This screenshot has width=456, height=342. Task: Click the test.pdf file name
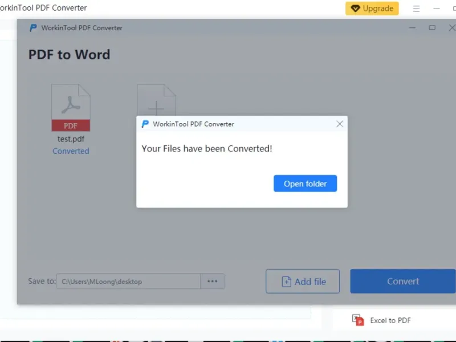(71, 139)
